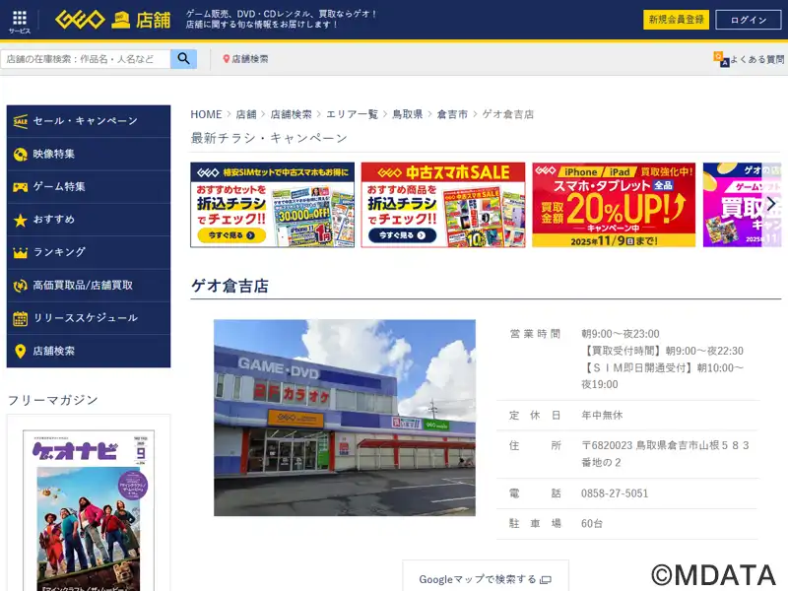Go to HOME in the breadcrumb
This screenshot has width=788, height=591.
(206, 114)
